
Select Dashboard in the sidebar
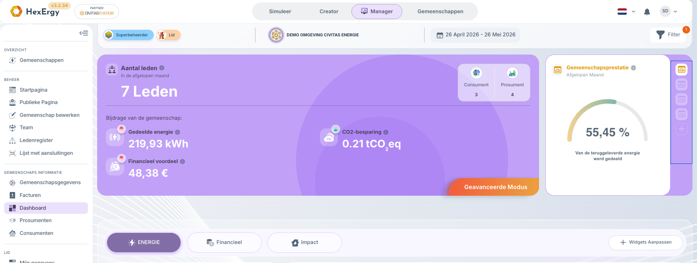[46, 208]
